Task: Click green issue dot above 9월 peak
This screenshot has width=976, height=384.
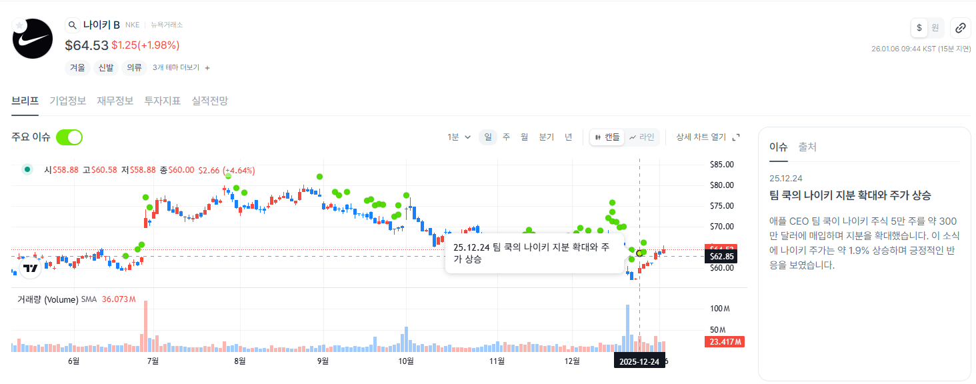Action: tap(320, 177)
